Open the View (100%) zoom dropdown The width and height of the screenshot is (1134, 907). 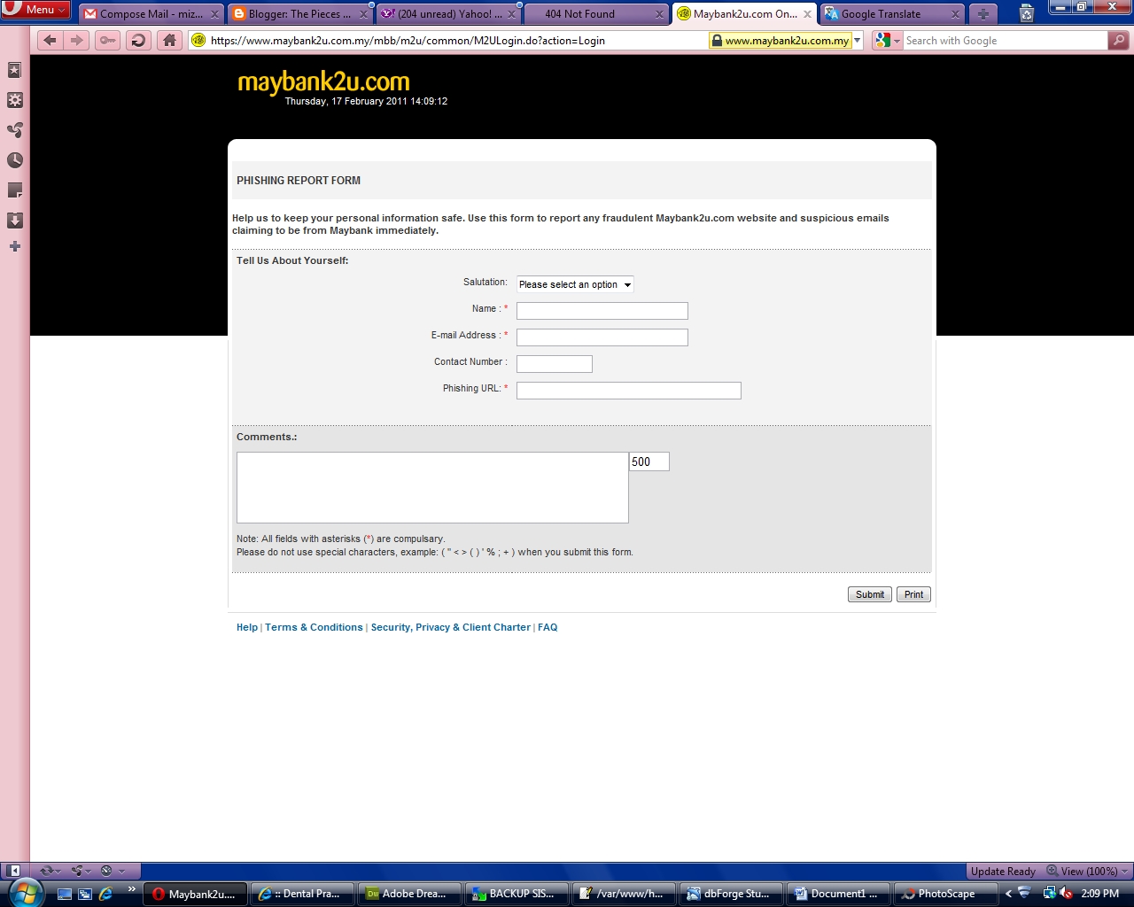[1087, 871]
